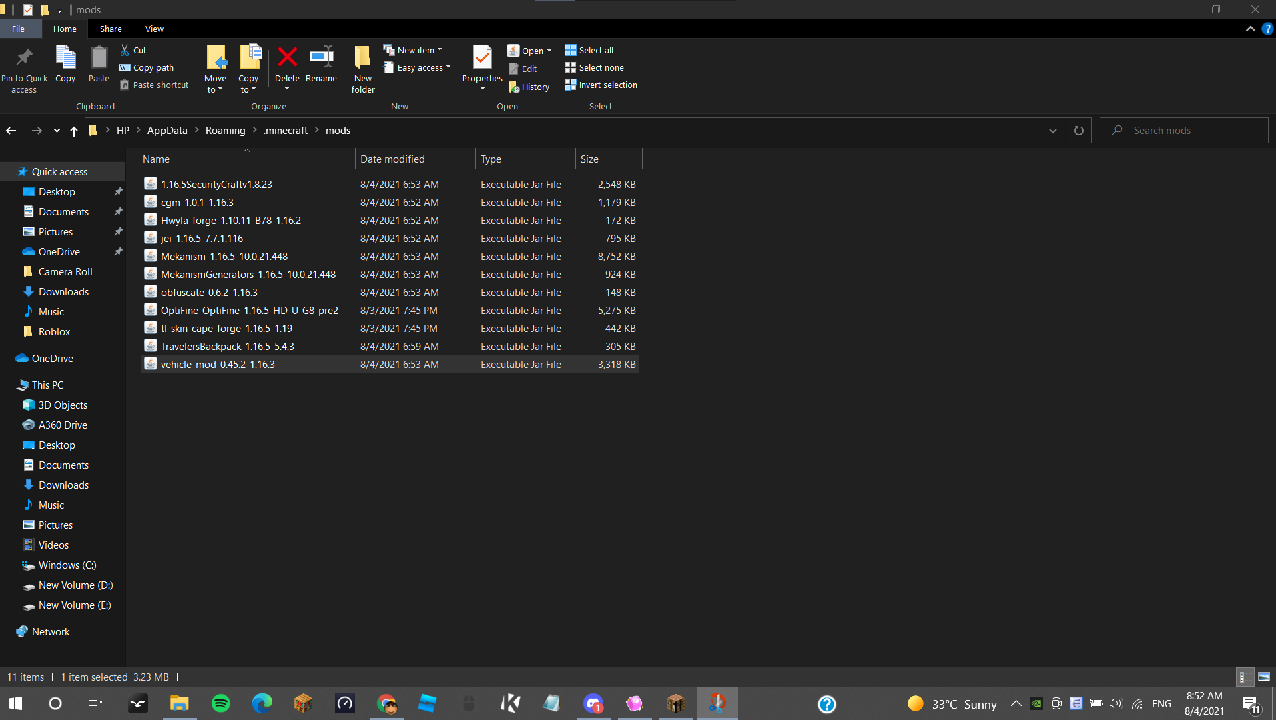Click Select none in ribbon

click(595, 67)
